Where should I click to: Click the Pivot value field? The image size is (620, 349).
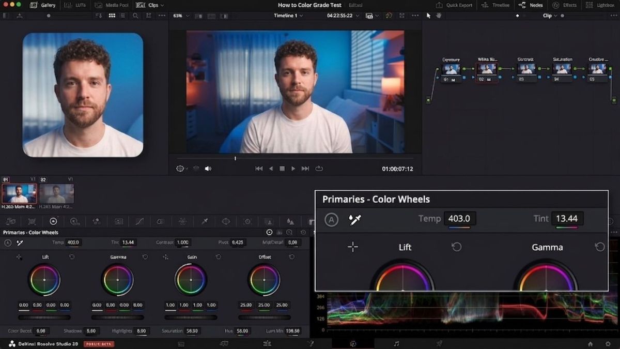(x=238, y=242)
